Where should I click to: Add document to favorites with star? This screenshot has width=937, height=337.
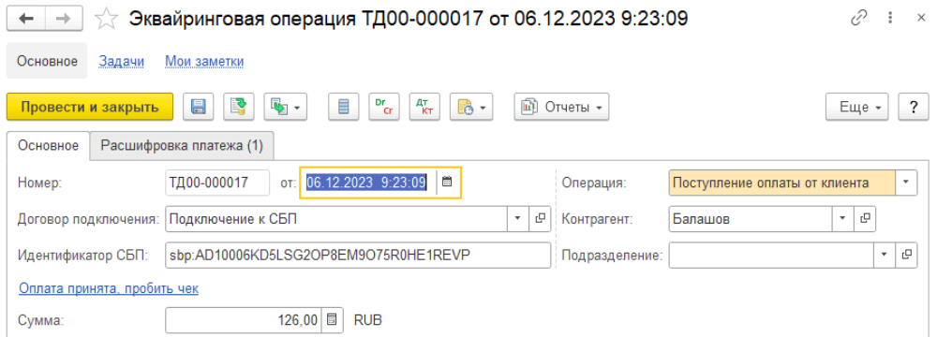coord(107,19)
